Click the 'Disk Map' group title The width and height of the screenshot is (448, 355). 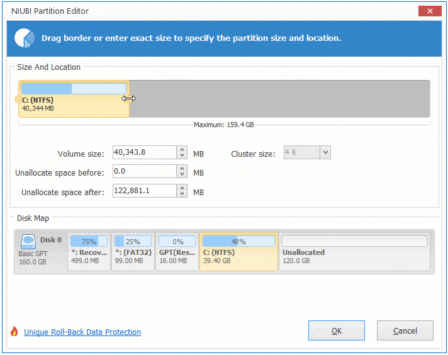[x=33, y=218]
